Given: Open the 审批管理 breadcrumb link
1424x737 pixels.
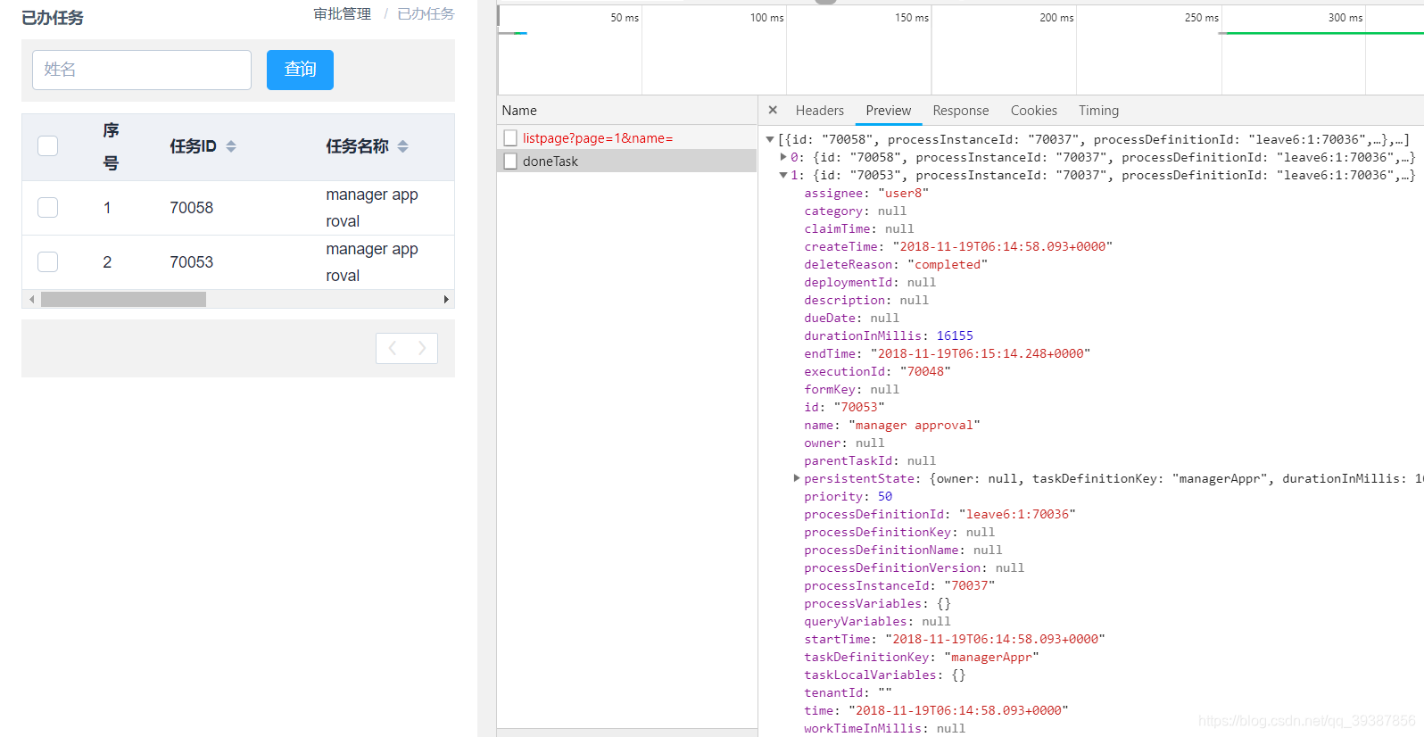Looking at the screenshot, I should pos(343,14).
